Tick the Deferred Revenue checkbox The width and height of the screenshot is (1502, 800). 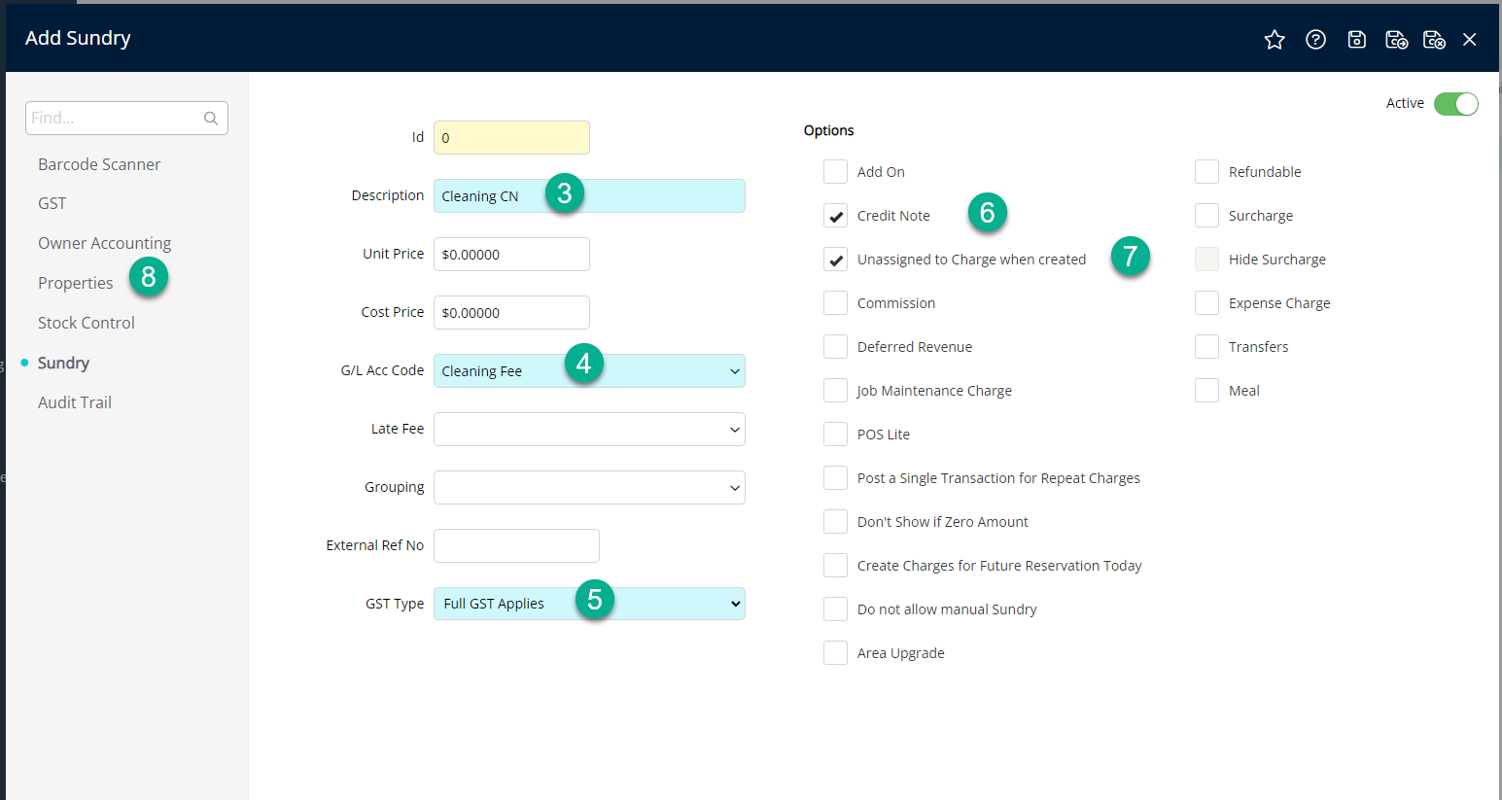pos(835,347)
